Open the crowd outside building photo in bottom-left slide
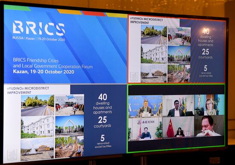Image resolution: width=235 pixels, height=165 pixels. pyautogui.click(x=70, y=105)
